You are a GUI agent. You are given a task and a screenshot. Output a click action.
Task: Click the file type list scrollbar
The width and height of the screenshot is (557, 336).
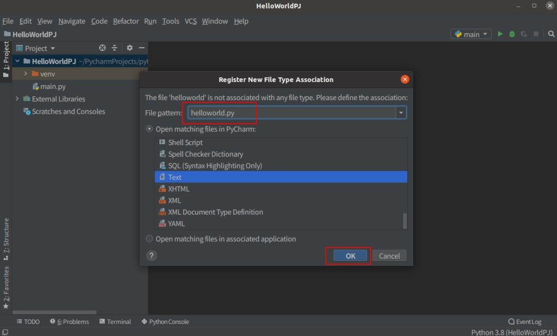point(405,220)
